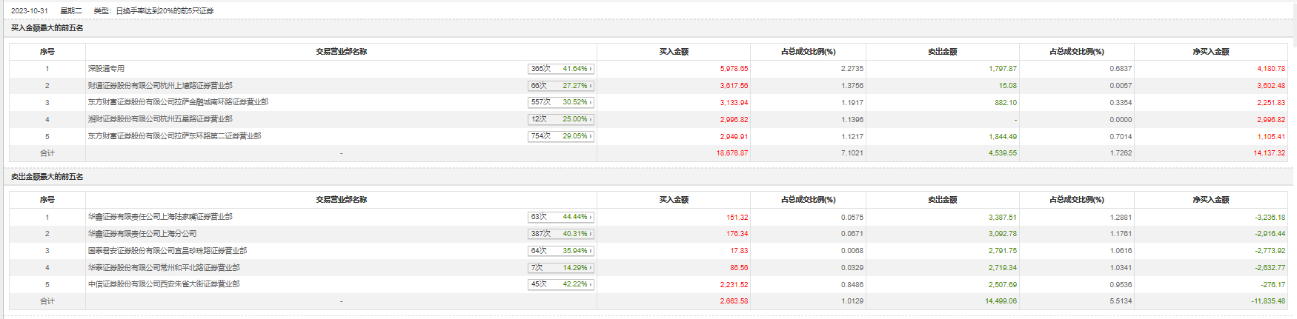Image resolution: width=1297 pixels, height=319 pixels.
Task: Open 湘财证券杭州五星路证券营业部 link
Action: tap(160, 119)
